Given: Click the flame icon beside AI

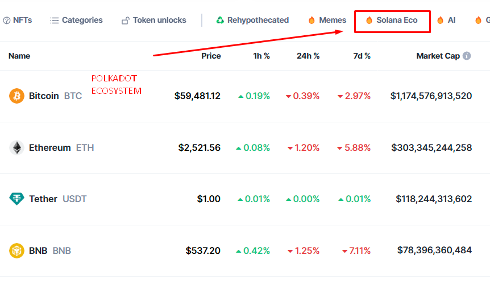Looking at the screenshot, I should [441, 20].
